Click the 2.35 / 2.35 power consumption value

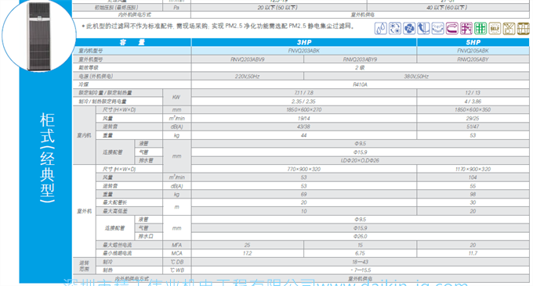(x=304, y=102)
